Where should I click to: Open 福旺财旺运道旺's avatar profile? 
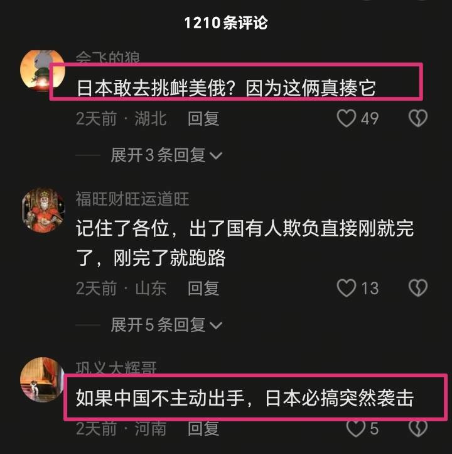pos(43,210)
